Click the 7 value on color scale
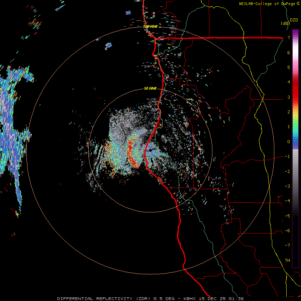Screen dimensions: 301x301 click(289, 37)
